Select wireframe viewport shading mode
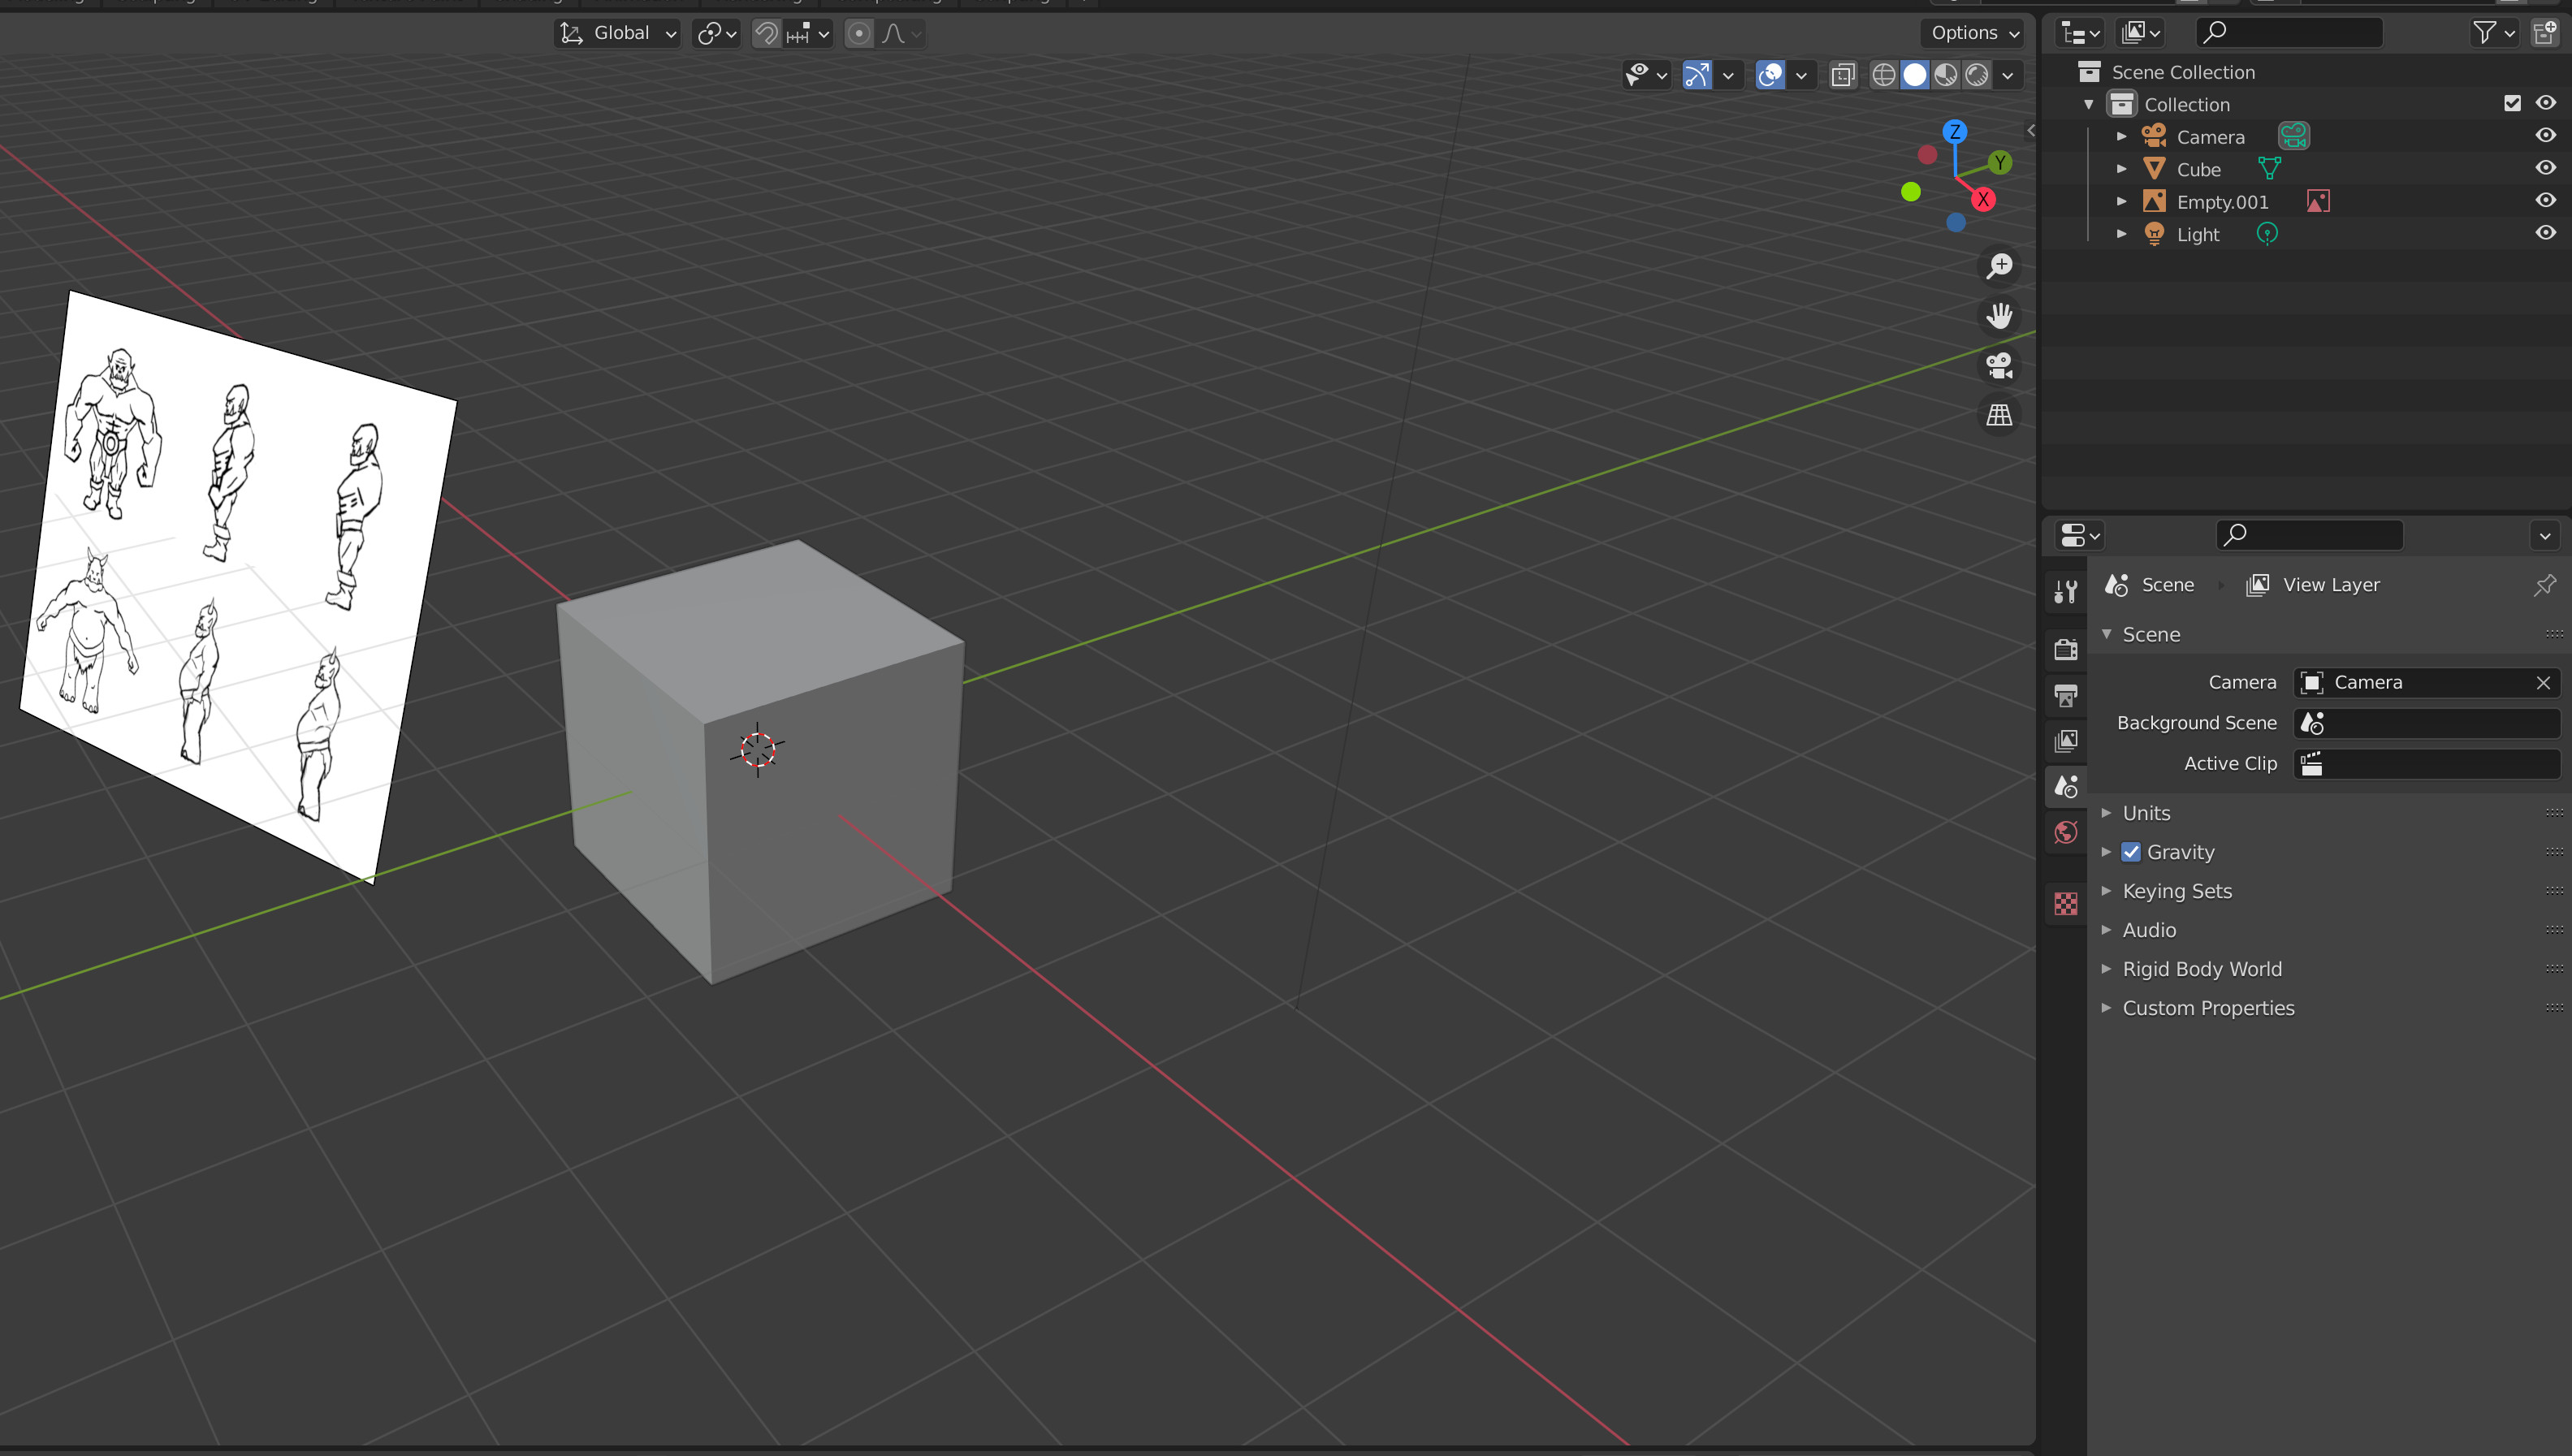The height and width of the screenshot is (1456, 2572). tap(1883, 75)
